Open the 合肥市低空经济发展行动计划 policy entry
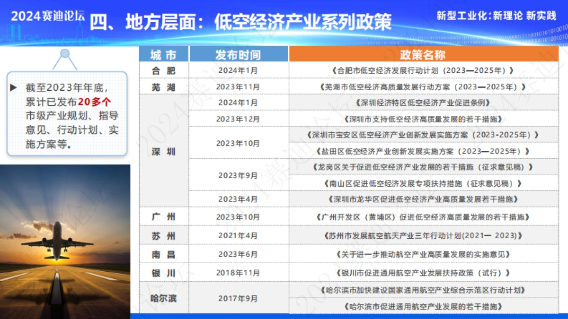 423,69
